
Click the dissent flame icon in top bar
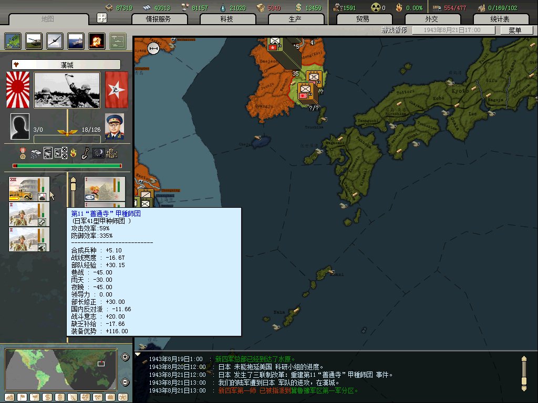tap(399, 7)
